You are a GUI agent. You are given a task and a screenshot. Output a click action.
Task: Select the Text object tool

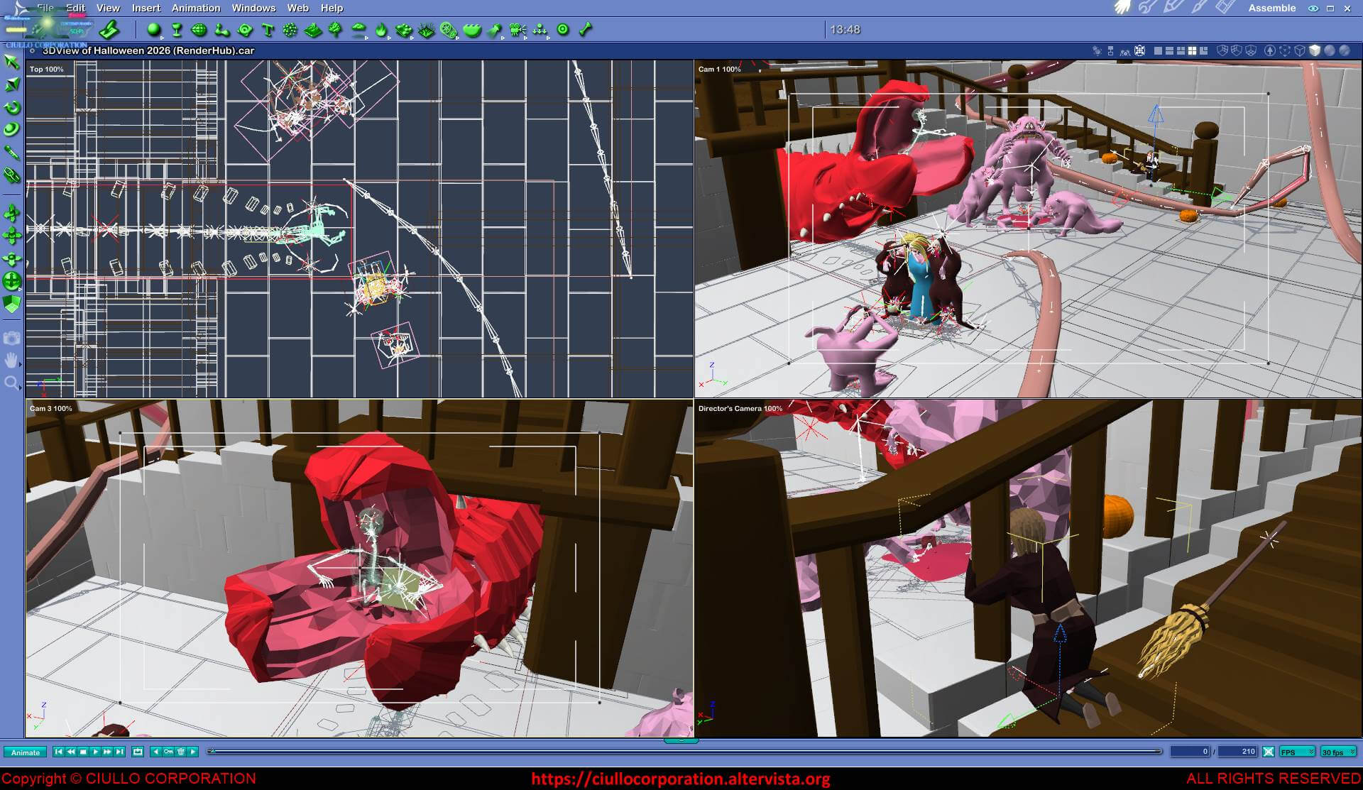click(x=268, y=30)
